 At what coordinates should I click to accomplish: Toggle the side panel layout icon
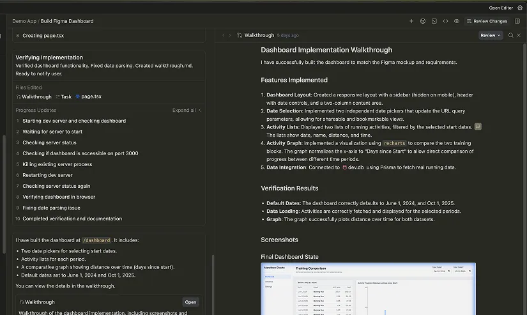517,21
